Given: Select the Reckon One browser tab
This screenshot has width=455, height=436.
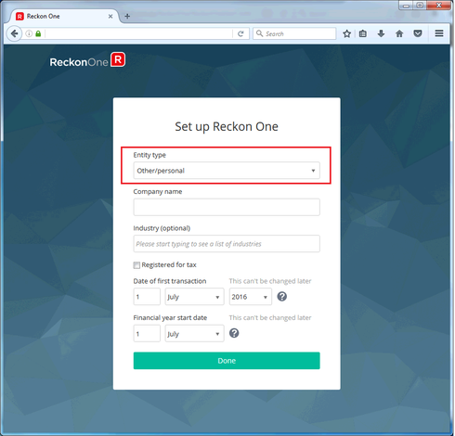Looking at the screenshot, I should (63, 16).
